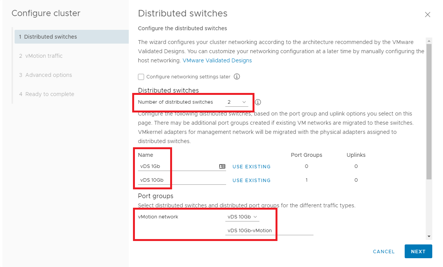
Task: Jump to Ready to complete step
Action: pos(49,94)
